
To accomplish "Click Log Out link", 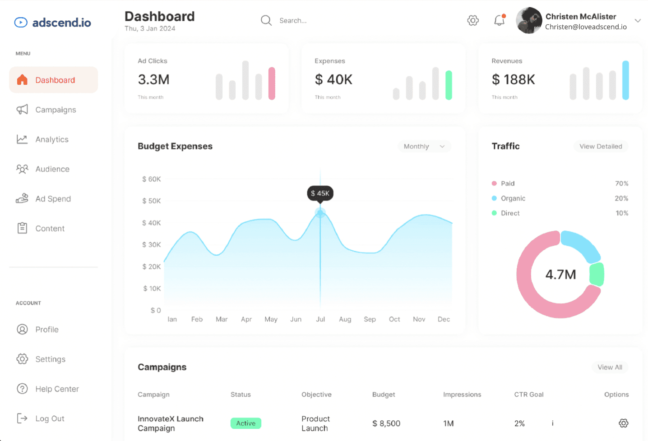I will pos(50,418).
